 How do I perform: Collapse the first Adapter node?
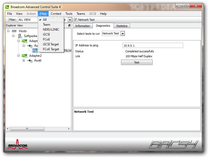(19, 41)
